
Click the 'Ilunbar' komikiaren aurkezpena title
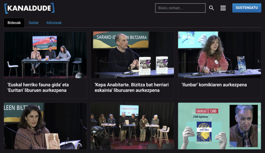(x=214, y=85)
